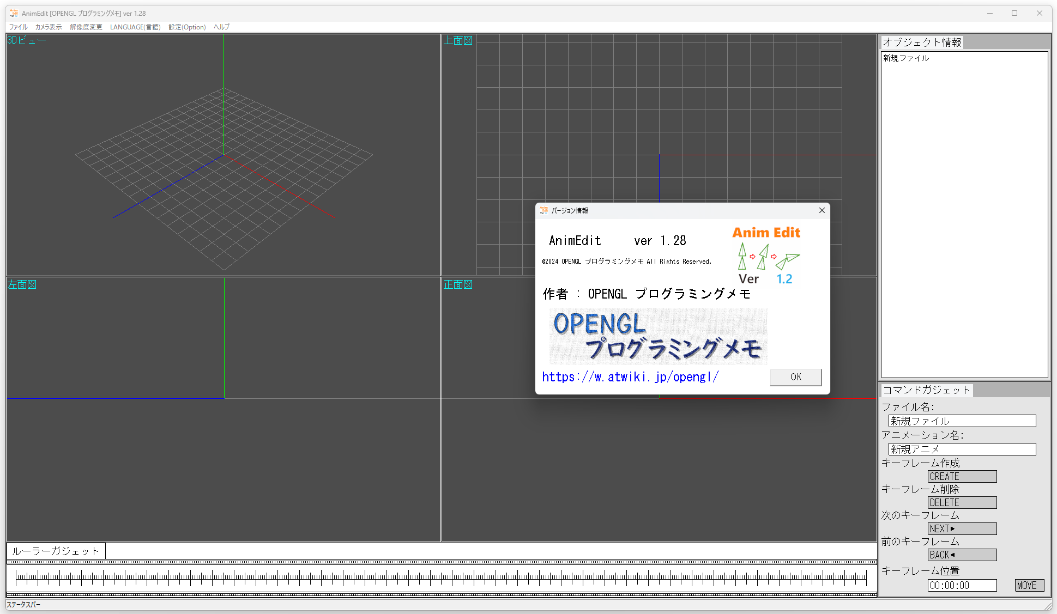Image resolution: width=1057 pixels, height=614 pixels.
Task: Open the 解像度変更 menu
Action: (86, 27)
